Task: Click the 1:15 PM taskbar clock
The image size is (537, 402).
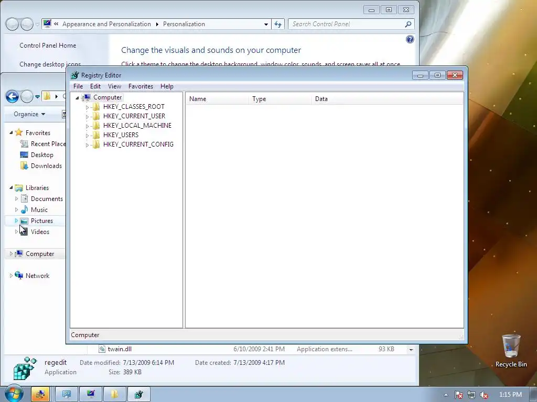Action: tap(510, 395)
